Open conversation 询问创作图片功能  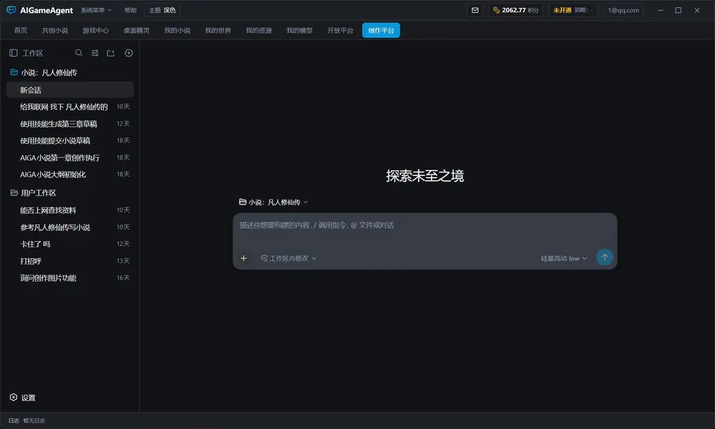(70, 278)
